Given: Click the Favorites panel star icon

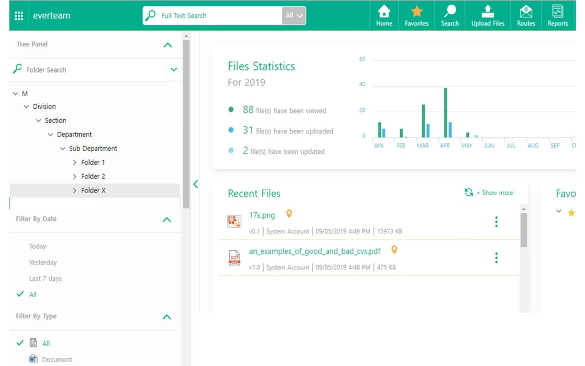Looking at the screenshot, I should pyautogui.click(x=571, y=213).
